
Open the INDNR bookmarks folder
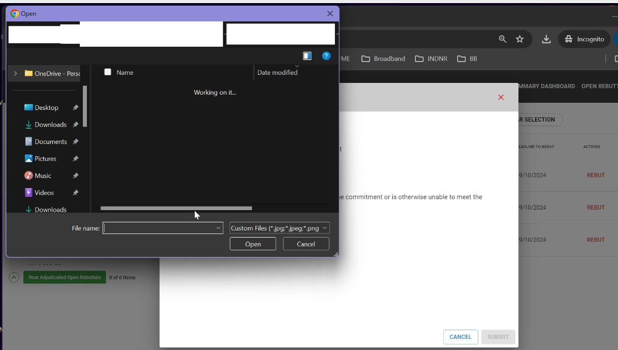431,59
